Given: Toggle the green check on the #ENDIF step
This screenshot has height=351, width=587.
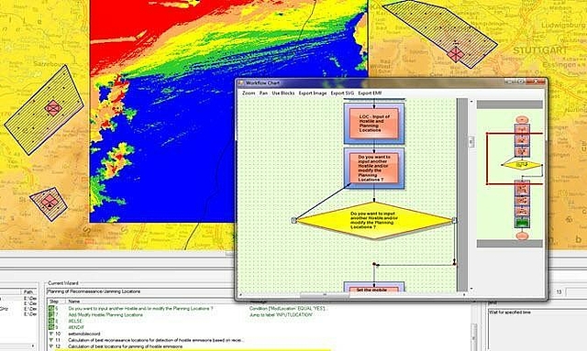Looking at the screenshot, I should [x=51, y=327].
